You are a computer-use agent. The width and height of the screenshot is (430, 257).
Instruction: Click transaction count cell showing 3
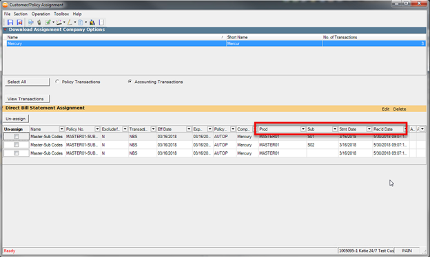click(373, 43)
